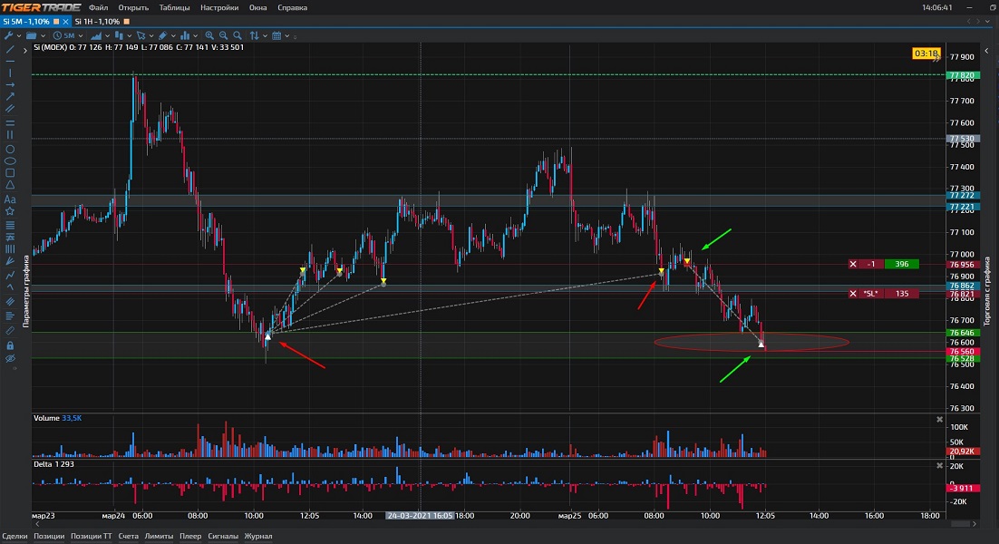The height and width of the screenshot is (544, 999).
Task: Select the circle shape tool
Action: pyautogui.click(x=10, y=150)
